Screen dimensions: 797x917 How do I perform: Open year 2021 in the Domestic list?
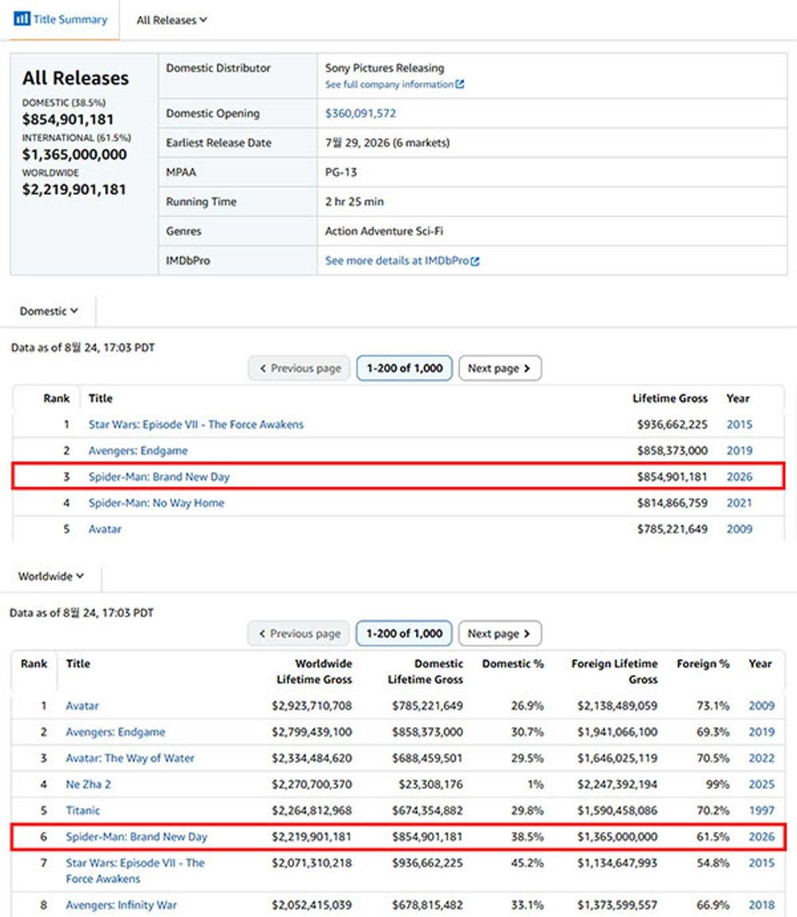point(739,503)
